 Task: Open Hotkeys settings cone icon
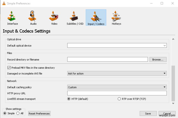[116, 17]
